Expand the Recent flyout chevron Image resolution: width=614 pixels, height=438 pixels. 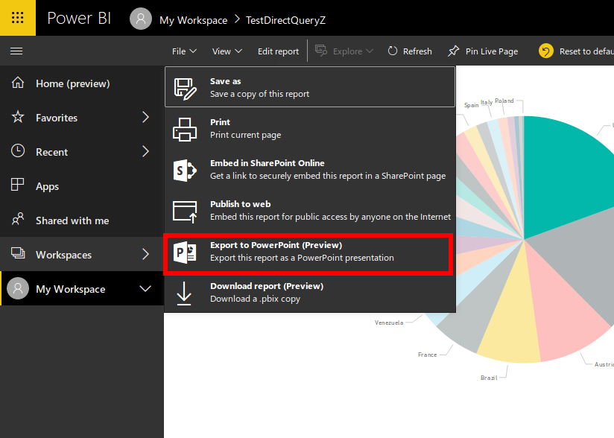[145, 151]
